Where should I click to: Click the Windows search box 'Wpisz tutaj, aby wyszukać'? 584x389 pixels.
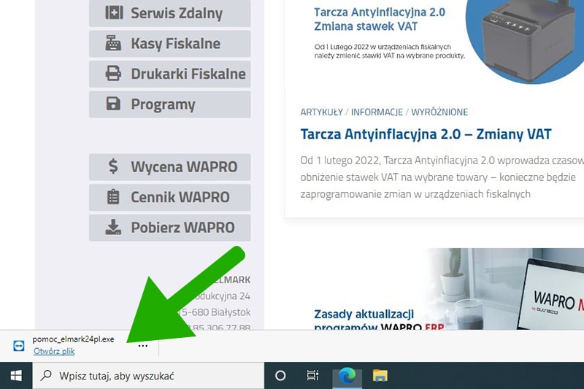click(148, 376)
